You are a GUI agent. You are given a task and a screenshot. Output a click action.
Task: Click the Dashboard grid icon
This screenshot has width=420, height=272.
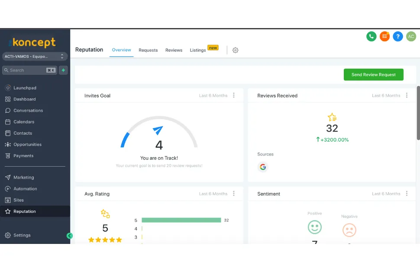(8, 99)
